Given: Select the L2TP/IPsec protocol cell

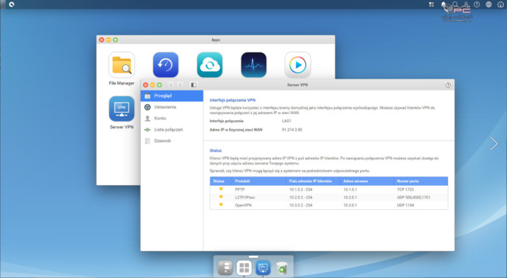Looking at the screenshot, I should [x=245, y=197].
